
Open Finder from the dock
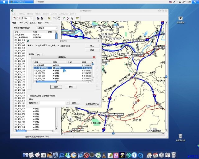click(25, 155)
